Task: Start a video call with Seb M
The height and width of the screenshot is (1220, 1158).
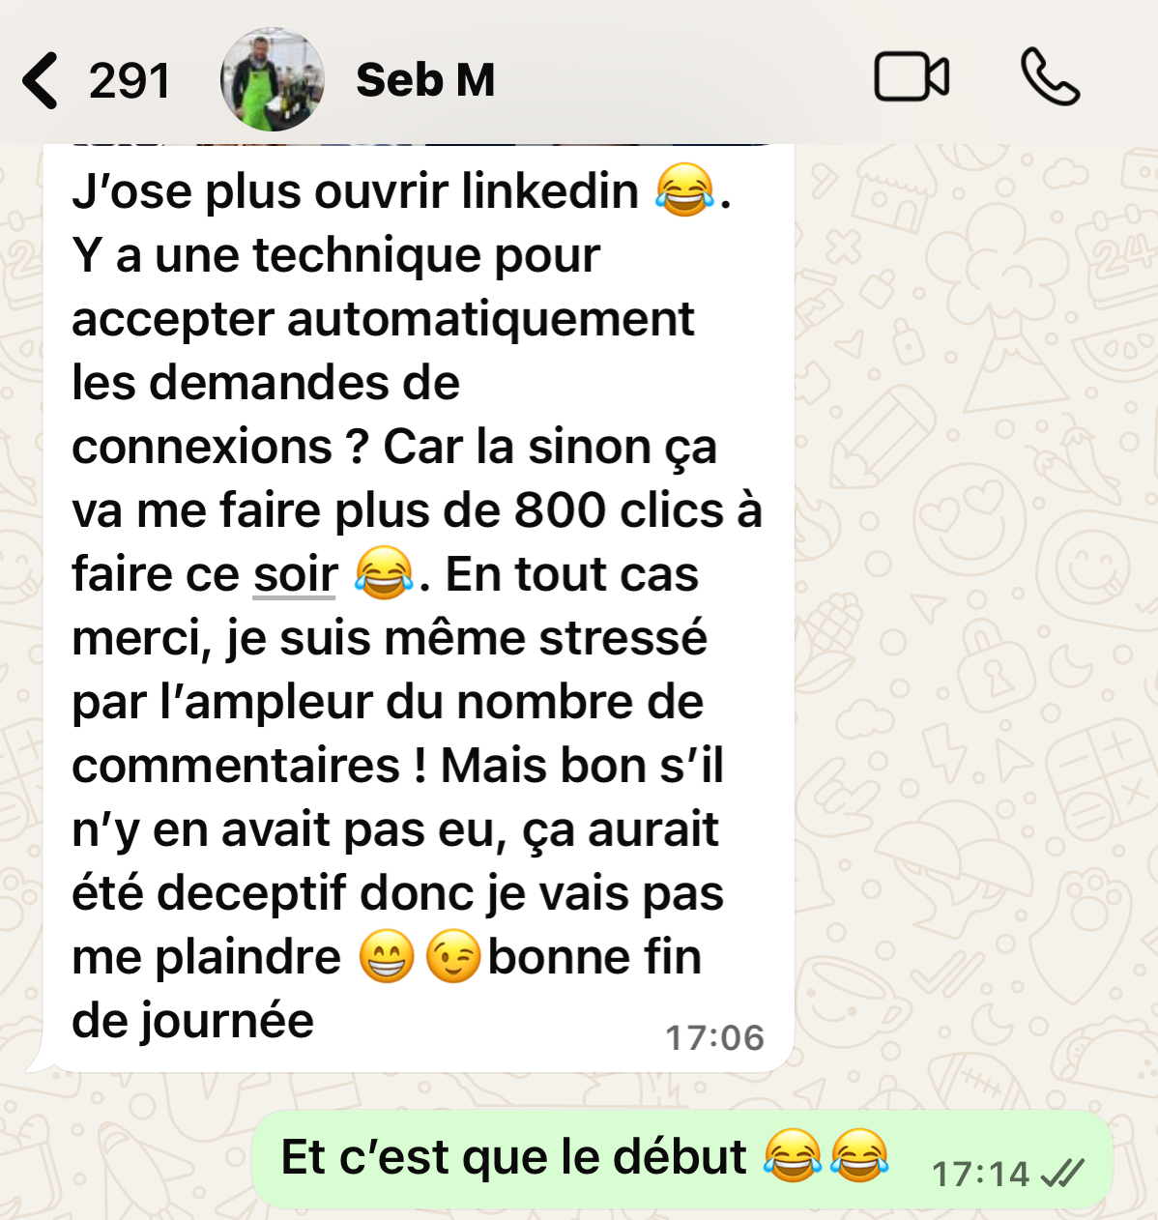Action: tap(912, 77)
